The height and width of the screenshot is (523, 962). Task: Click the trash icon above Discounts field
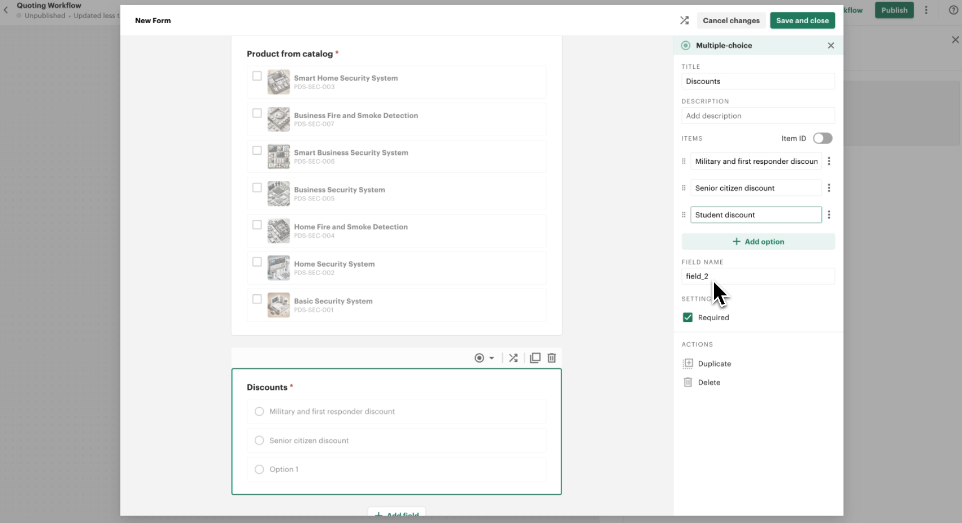click(552, 358)
